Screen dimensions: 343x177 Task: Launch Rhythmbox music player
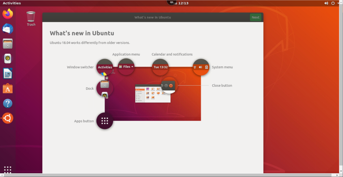pyautogui.click(x=8, y=59)
